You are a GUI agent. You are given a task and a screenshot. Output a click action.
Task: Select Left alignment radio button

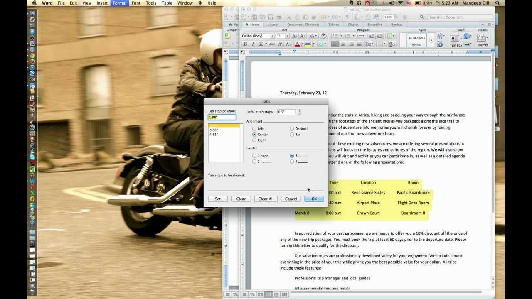pyautogui.click(x=254, y=129)
